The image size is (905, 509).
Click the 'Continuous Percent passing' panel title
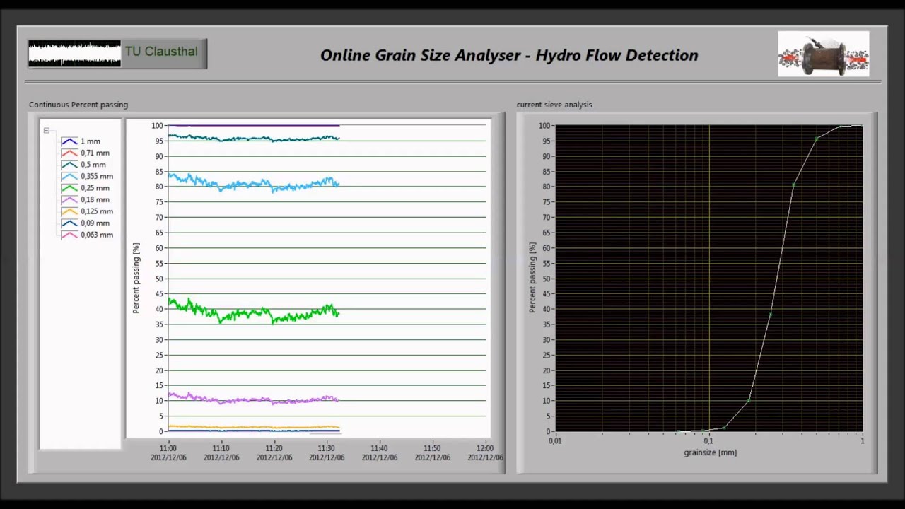click(x=78, y=105)
